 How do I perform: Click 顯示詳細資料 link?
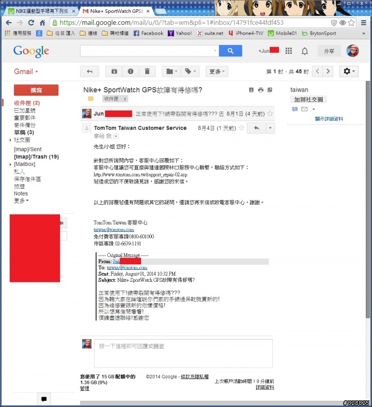[x=329, y=119]
